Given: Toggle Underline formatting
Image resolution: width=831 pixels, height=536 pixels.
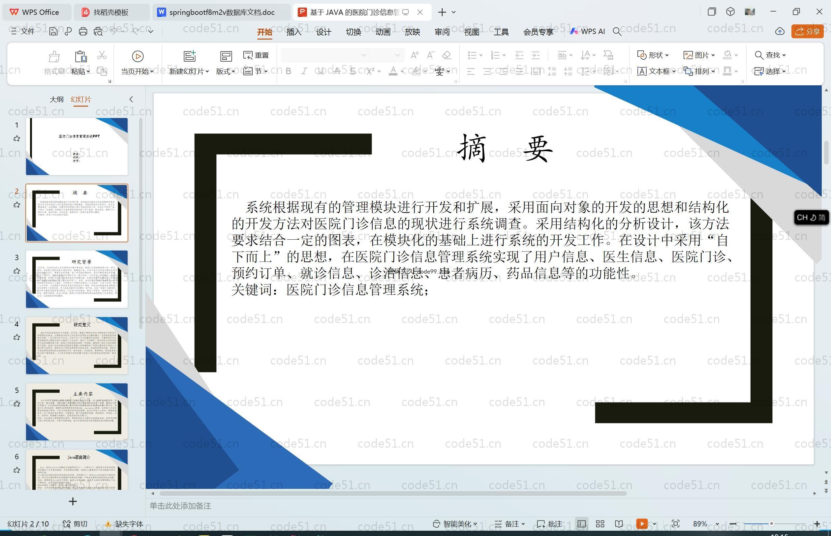Looking at the screenshot, I should (x=321, y=71).
